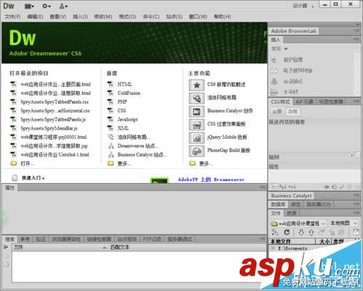Image resolution: width=363 pixels, height=291 pixels.
Task: Create a new Dreamweaver 站点...
Action: (x=138, y=145)
